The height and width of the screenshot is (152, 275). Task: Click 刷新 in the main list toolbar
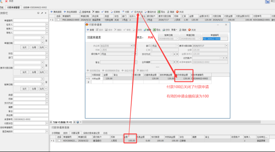coord(171,12)
